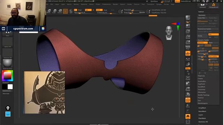Viewport: 223px width, 125px height.
Task: Open the Render menu
Action: click(115, 5)
